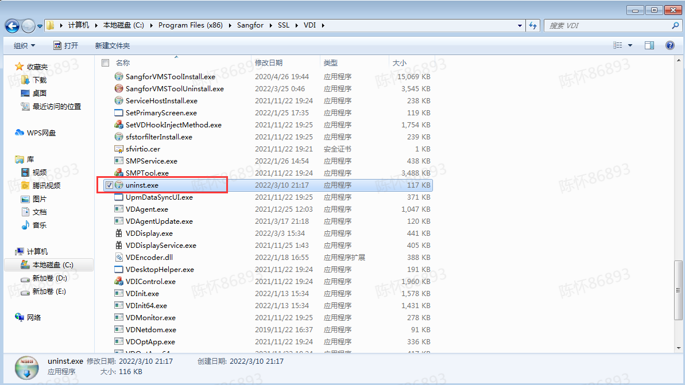This screenshot has height=385, width=685.
Task: Click the SMPService.exe file icon
Action: point(119,161)
